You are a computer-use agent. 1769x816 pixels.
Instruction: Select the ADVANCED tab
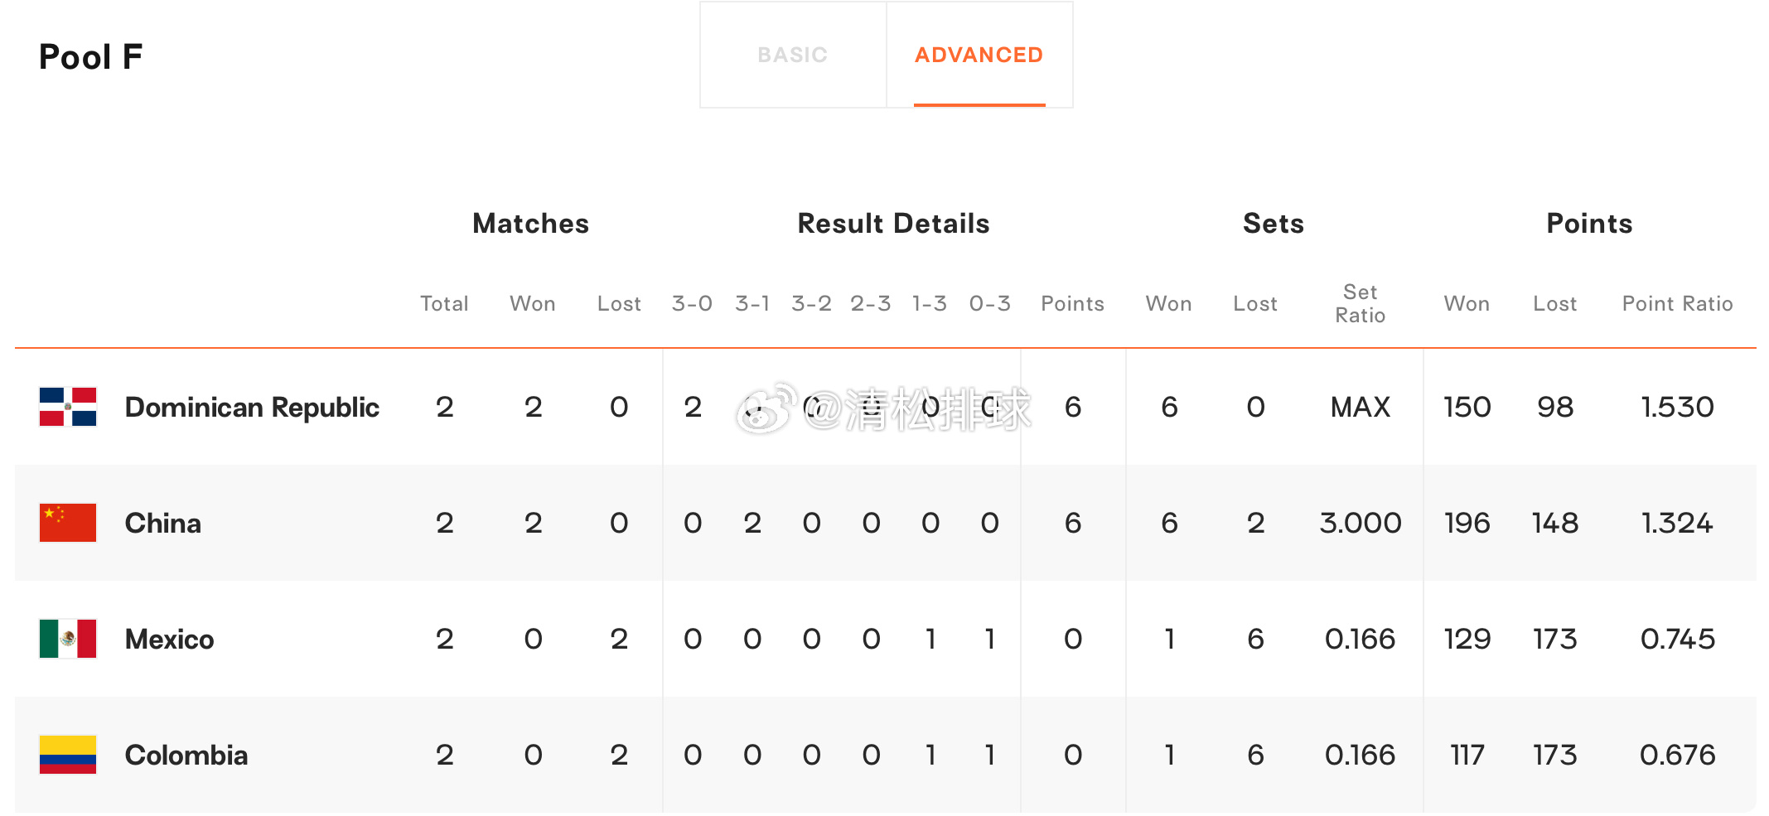click(x=979, y=55)
